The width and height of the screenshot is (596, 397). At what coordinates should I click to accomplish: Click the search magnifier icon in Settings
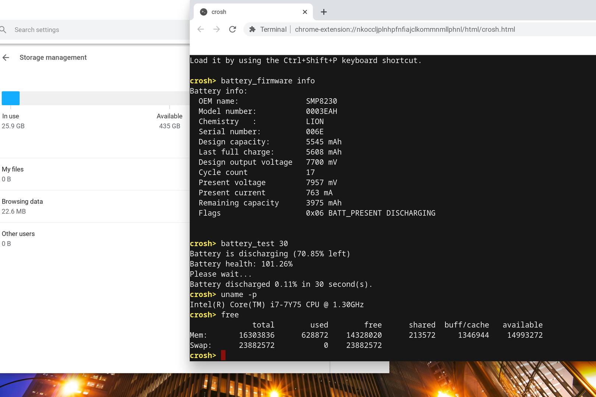[x=3, y=30]
